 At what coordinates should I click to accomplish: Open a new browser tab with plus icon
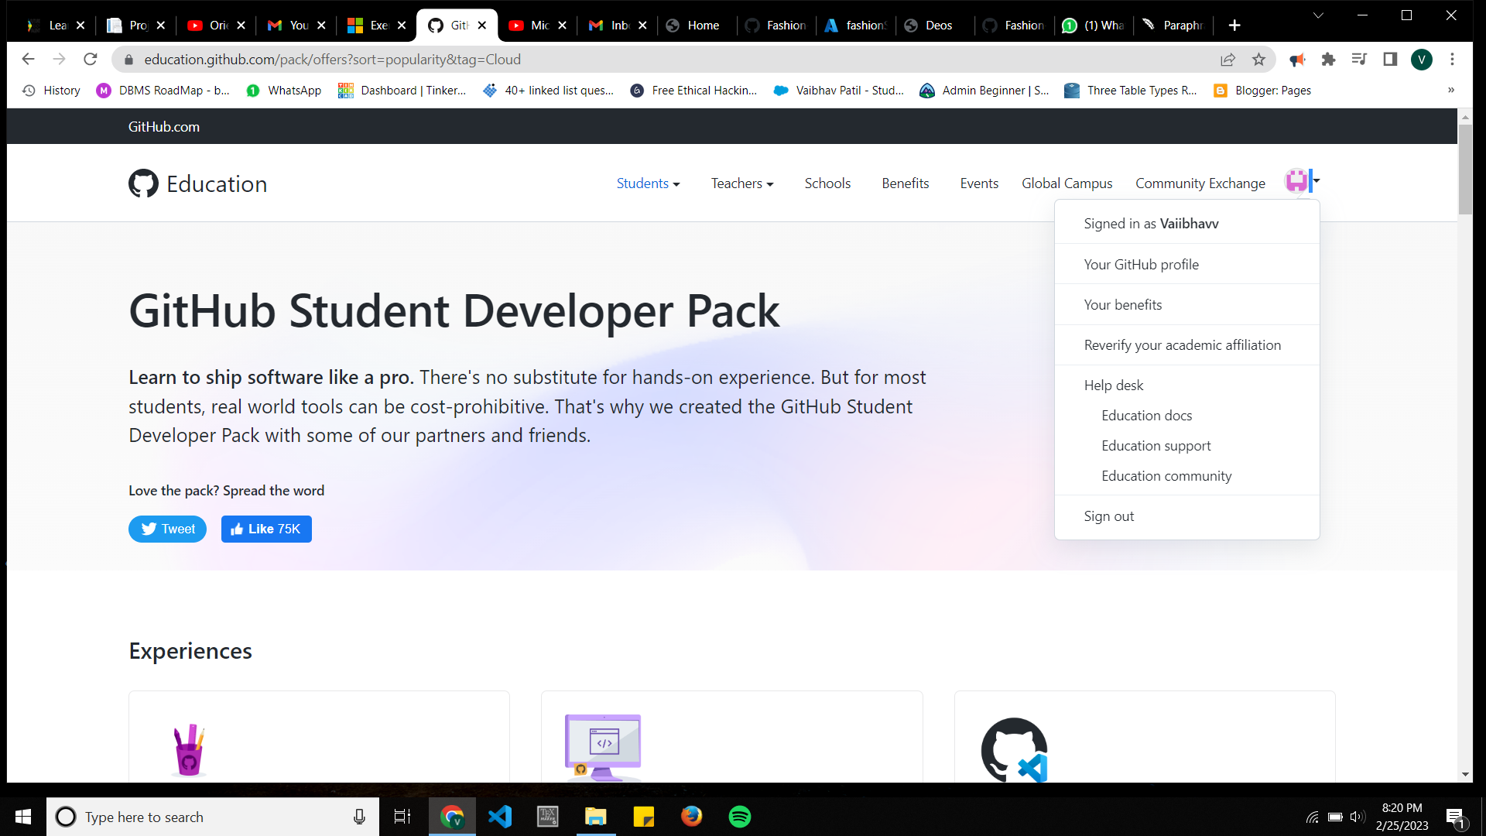point(1234,26)
